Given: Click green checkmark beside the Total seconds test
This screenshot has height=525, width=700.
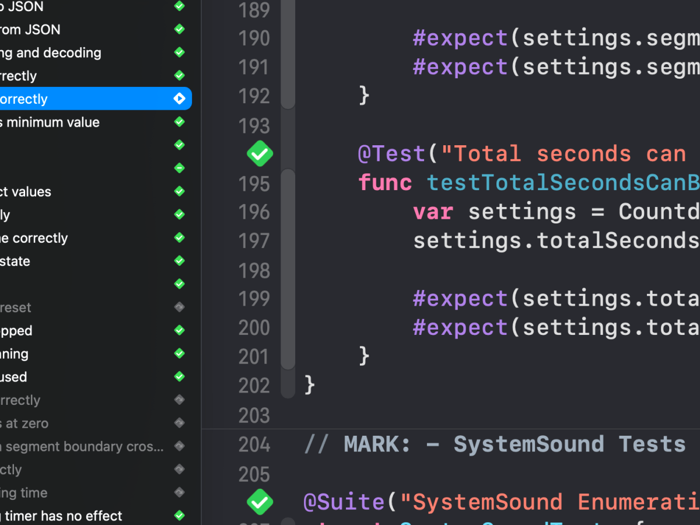Looking at the screenshot, I should [260, 154].
